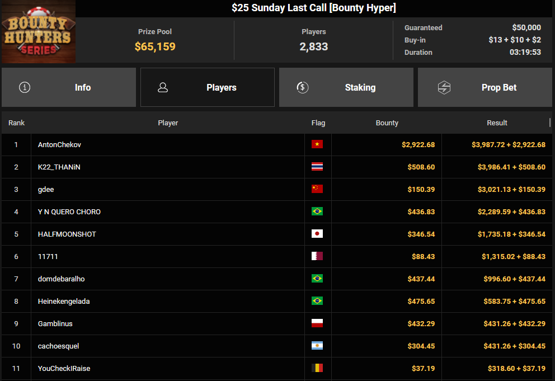Open the Prop Bet tab
This screenshot has width=555, height=381.
[x=485, y=87]
